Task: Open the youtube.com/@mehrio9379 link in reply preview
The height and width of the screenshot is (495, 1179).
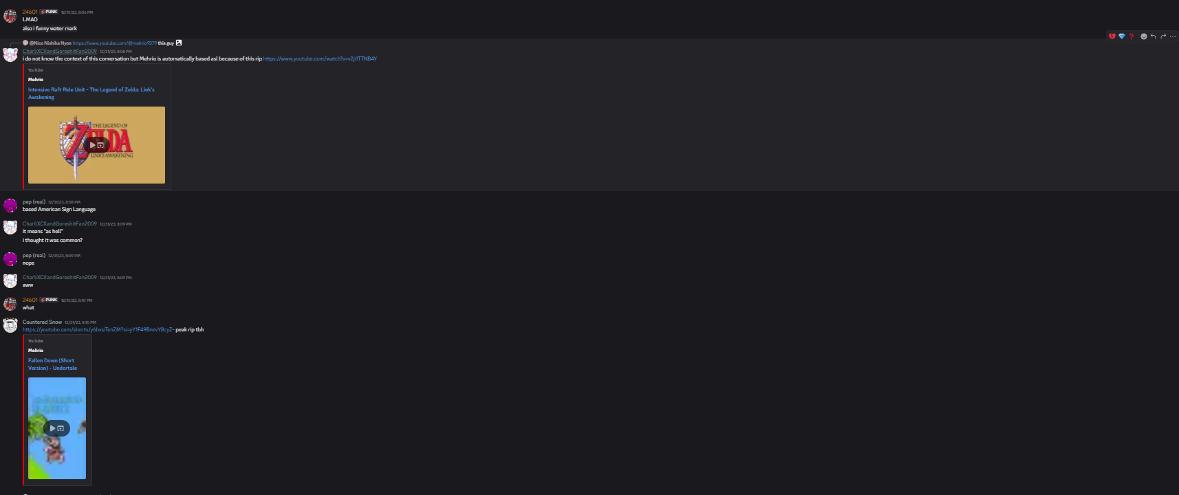Action: click(115, 43)
